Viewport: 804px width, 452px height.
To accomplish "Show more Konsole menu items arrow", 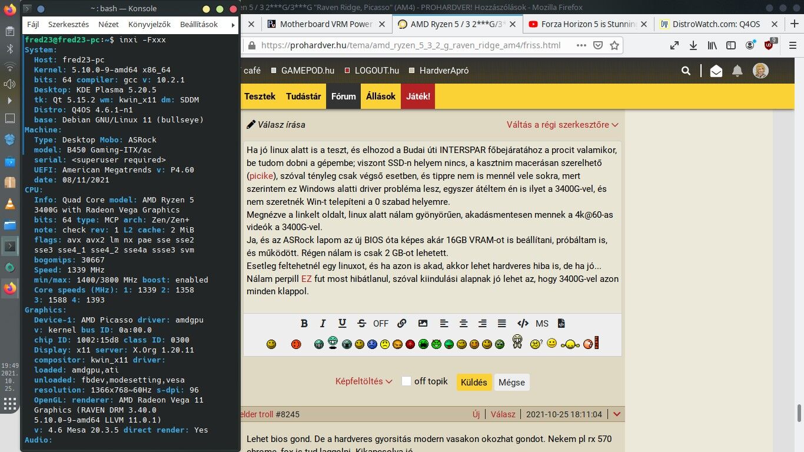I will tap(234, 25).
